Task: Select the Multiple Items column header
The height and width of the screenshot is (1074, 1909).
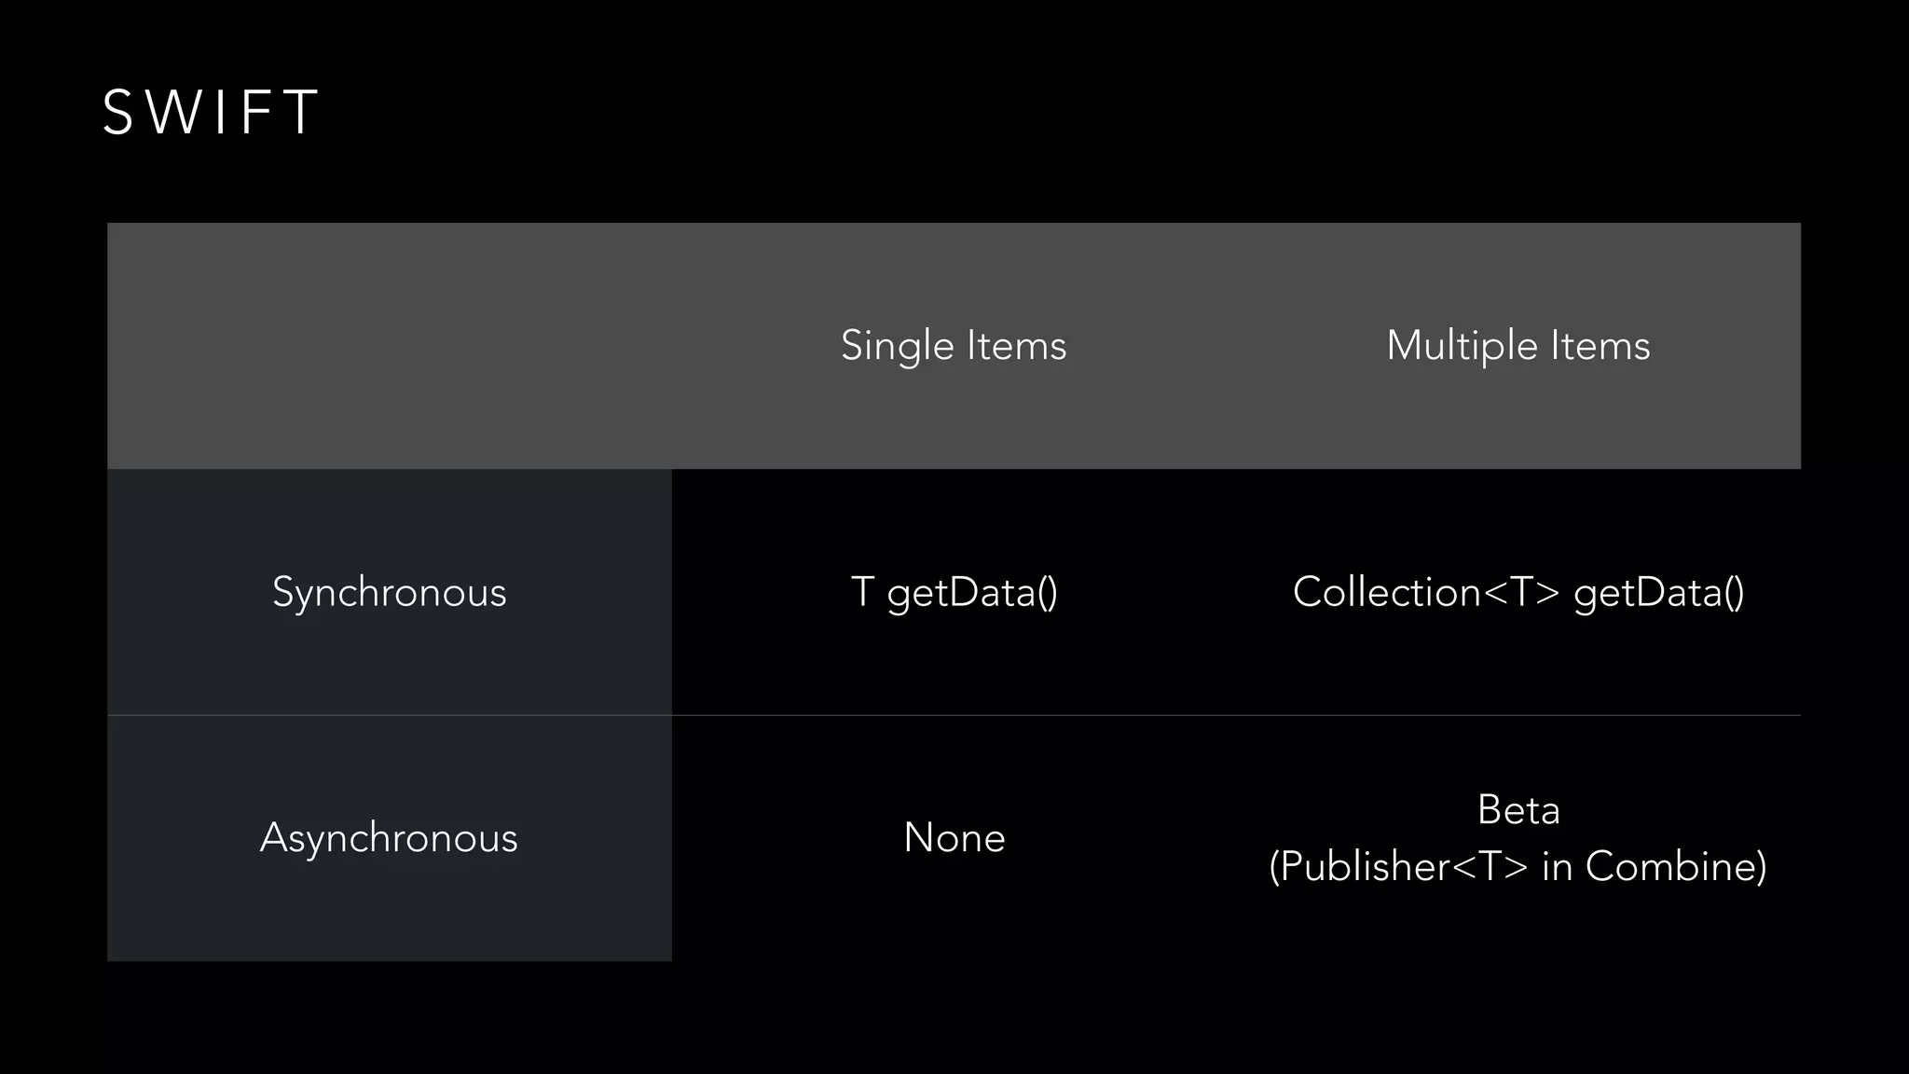Action: coord(1518,346)
